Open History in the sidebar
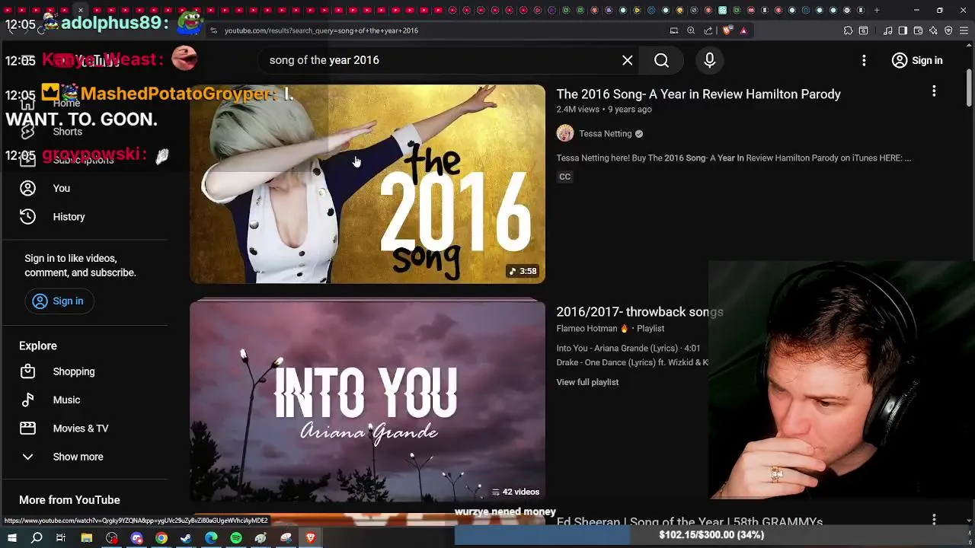The height and width of the screenshot is (548, 975). pos(69,217)
